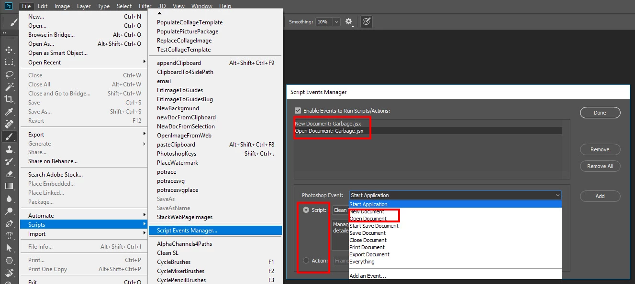The height and width of the screenshot is (284, 635).
Task: Choose Print Document event option
Action: tap(367, 247)
